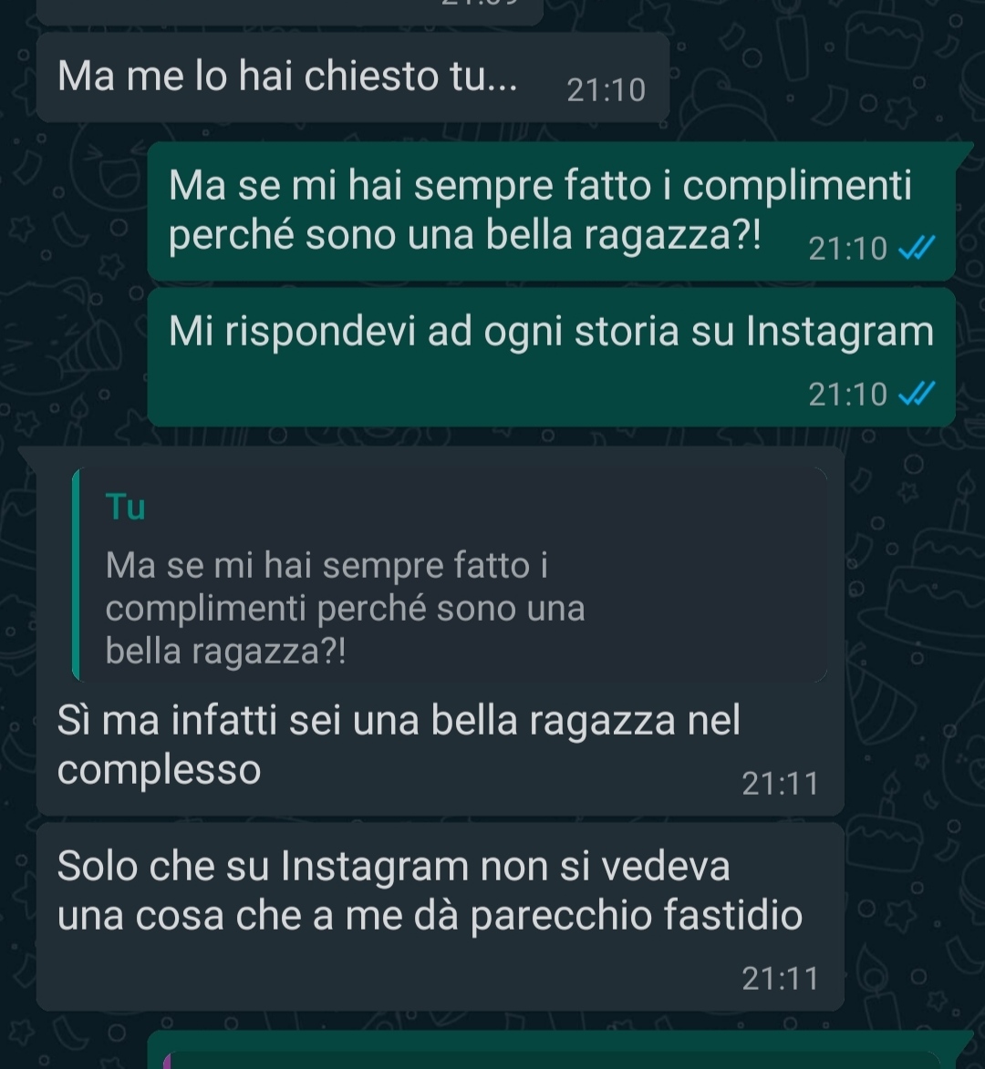The image size is (985, 1069).
Task: Select the sent message about "complimenti" and "bella ragazza"
Action: 551,211
